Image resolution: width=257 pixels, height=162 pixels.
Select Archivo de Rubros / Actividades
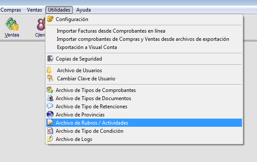point(144,123)
